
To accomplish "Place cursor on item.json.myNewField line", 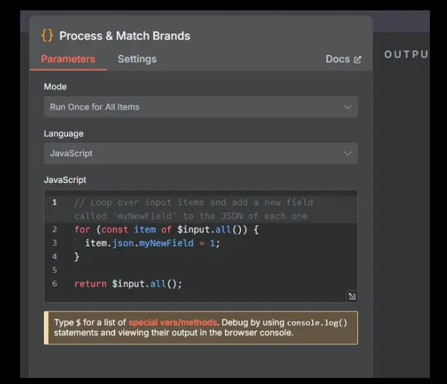I will [x=152, y=243].
